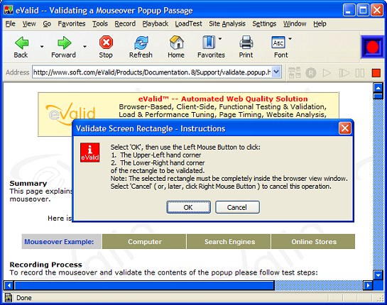Click the Refresh toolbar icon
This screenshot has width=387, height=305.
coord(141,43)
